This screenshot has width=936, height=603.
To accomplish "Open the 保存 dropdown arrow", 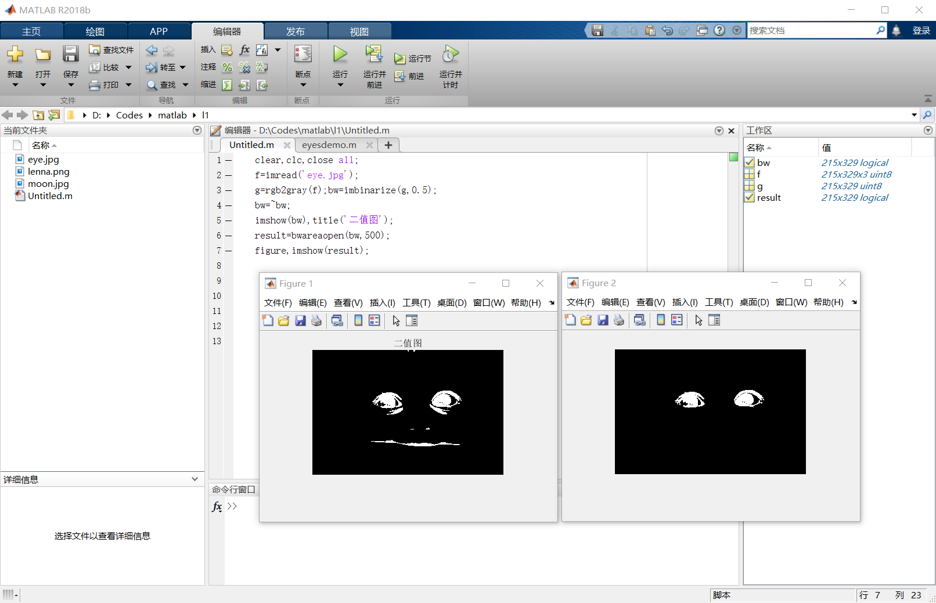I will pyautogui.click(x=71, y=85).
